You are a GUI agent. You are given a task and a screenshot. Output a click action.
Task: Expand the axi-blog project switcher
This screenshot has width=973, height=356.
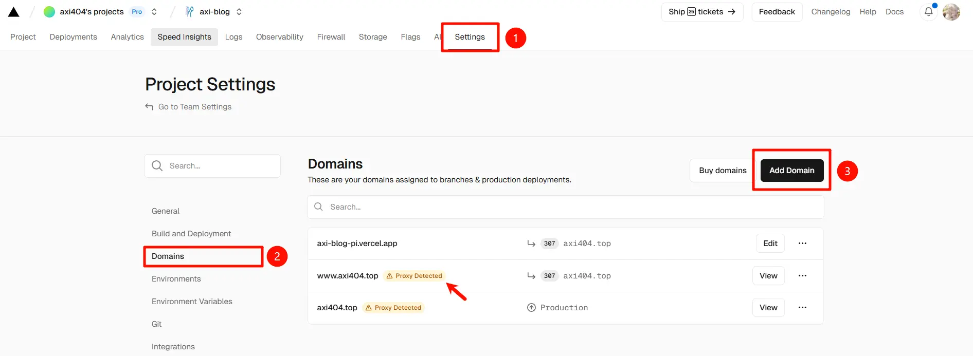(x=239, y=12)
